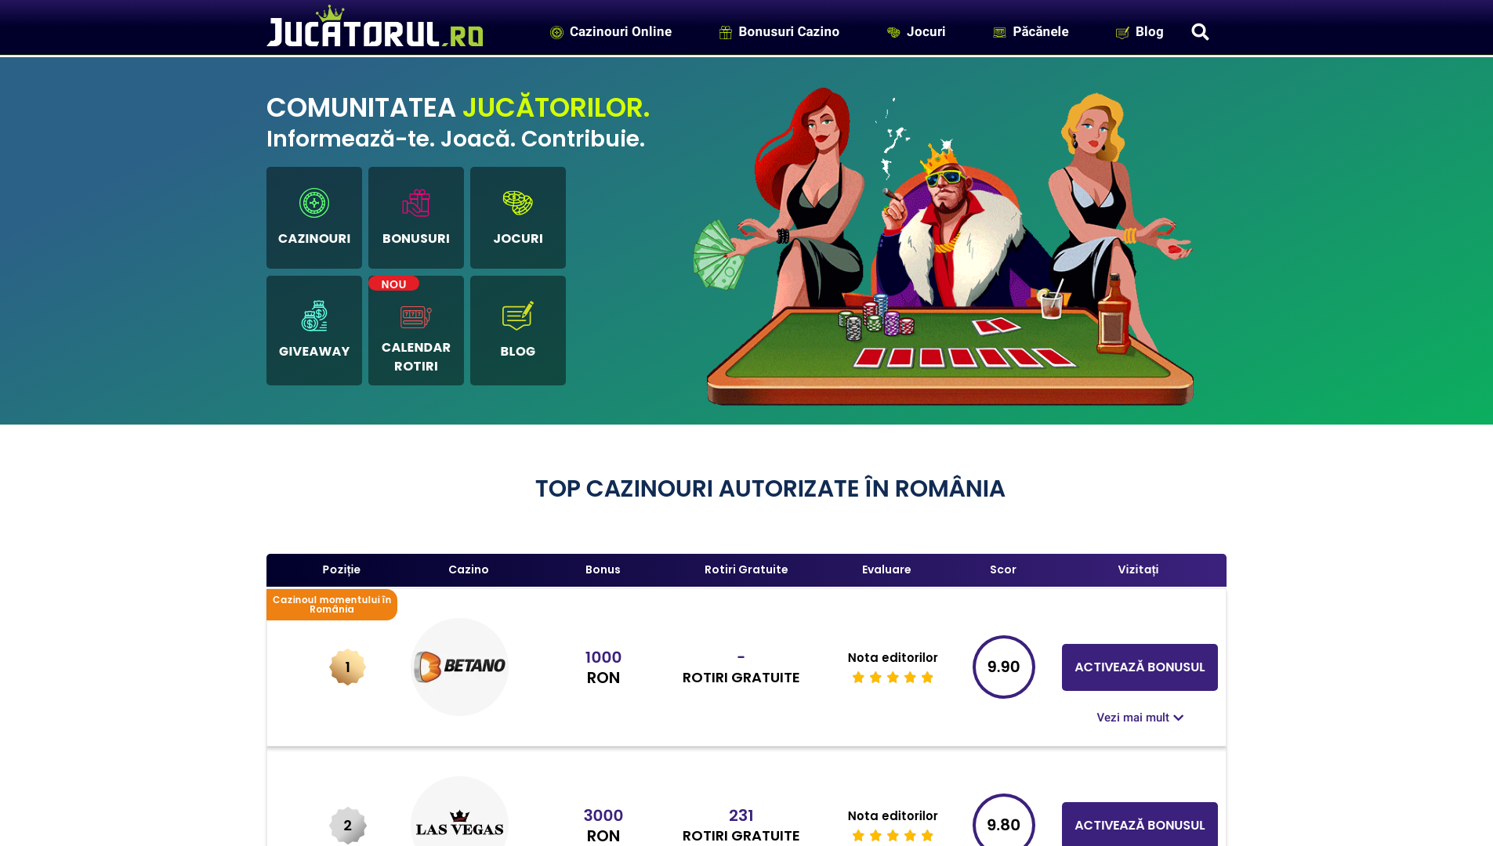
Task: Go to Blog in top navigation
Action: pyautogui.click(x=1140, y=31)
